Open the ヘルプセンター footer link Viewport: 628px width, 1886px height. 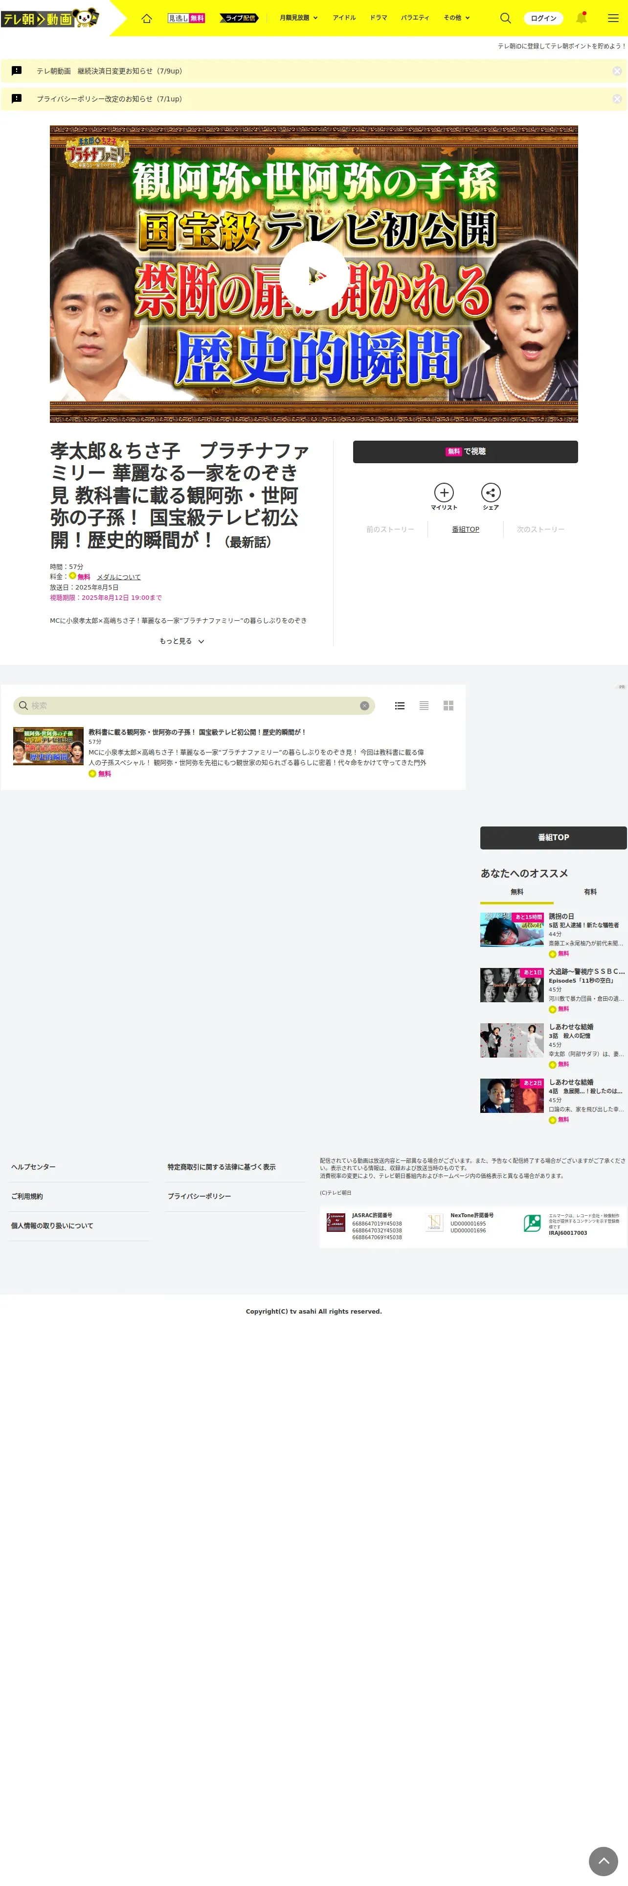tap(34, 1167)
